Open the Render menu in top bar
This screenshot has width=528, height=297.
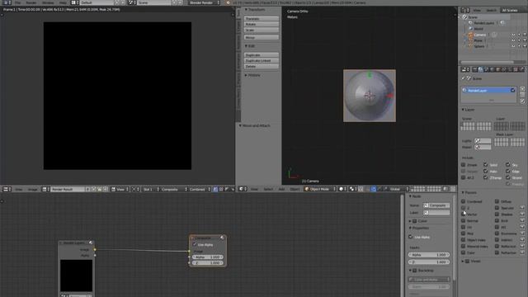coord(31,2)
